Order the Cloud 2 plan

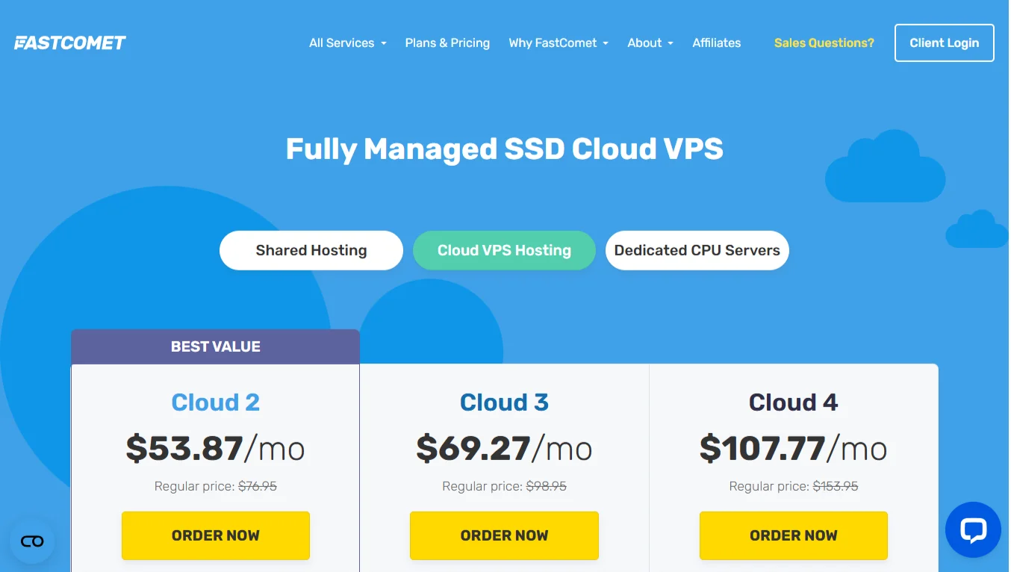(216, 535)
